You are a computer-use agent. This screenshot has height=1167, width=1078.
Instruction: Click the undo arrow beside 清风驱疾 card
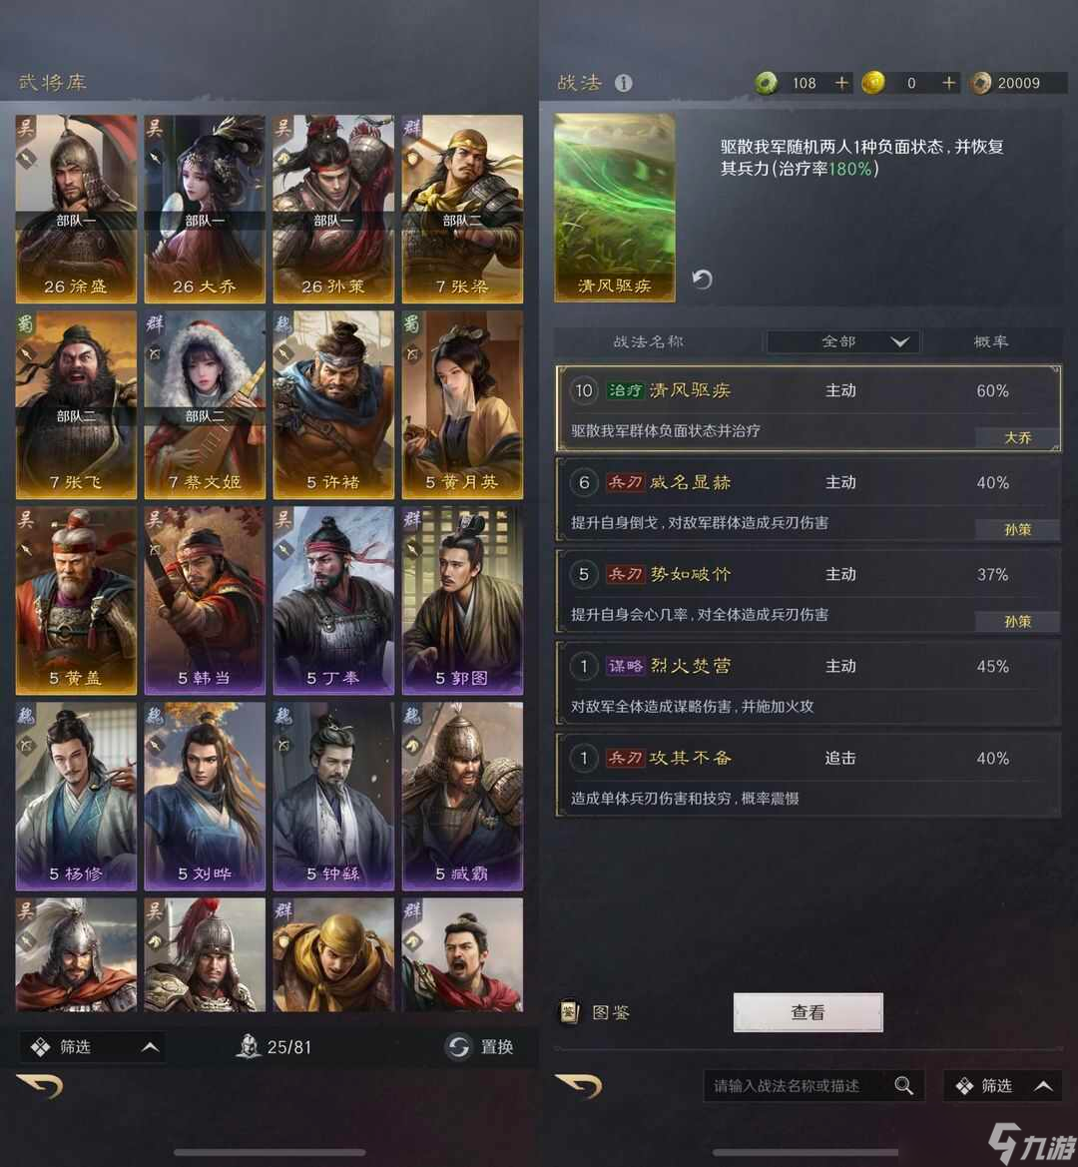click(702, 280)
